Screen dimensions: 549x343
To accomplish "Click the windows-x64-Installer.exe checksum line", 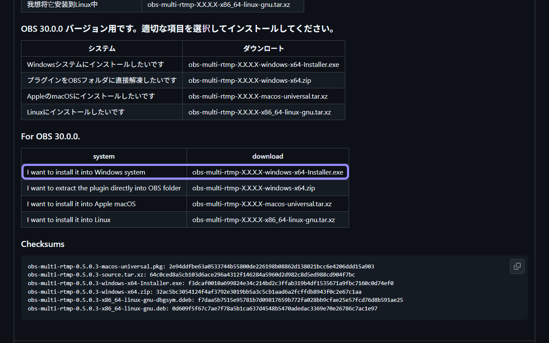I will tap(211, 283).
